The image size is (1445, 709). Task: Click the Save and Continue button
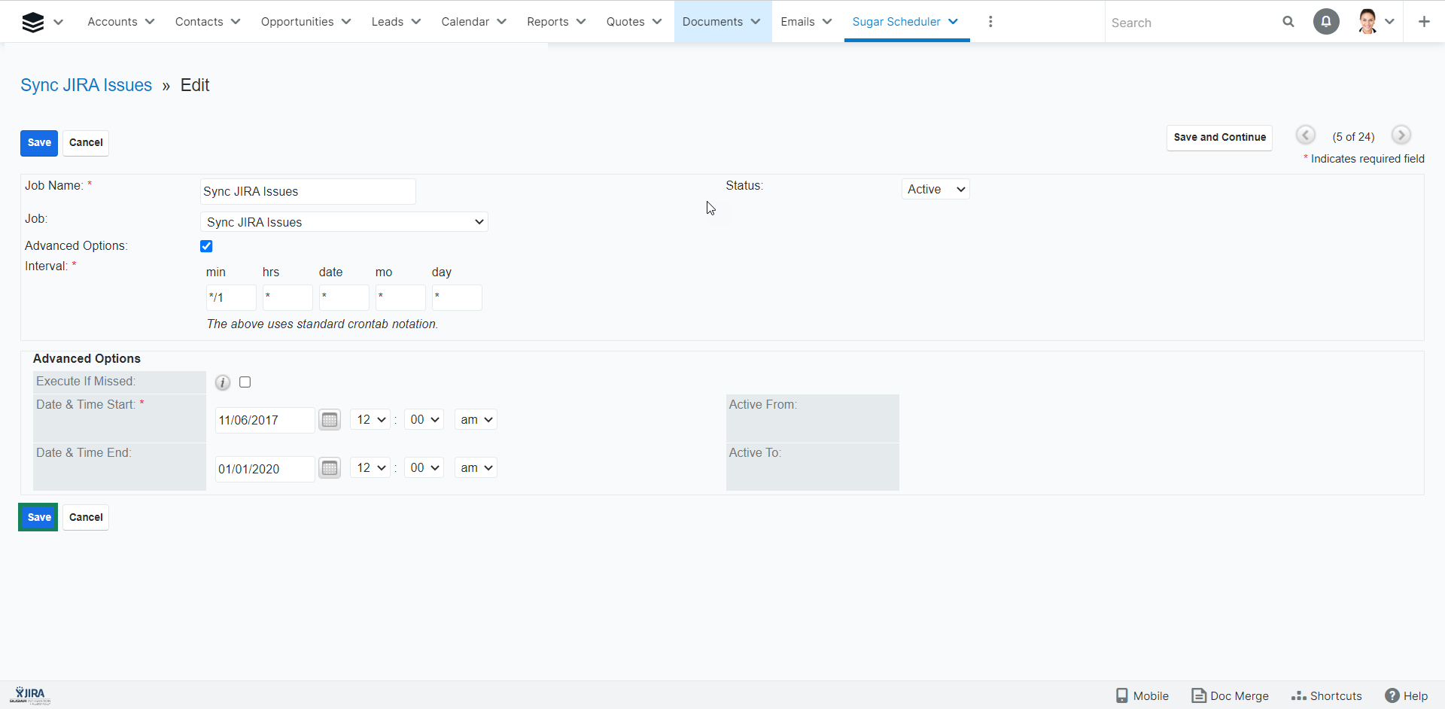pyautogui.click(x=1219, y=138)
